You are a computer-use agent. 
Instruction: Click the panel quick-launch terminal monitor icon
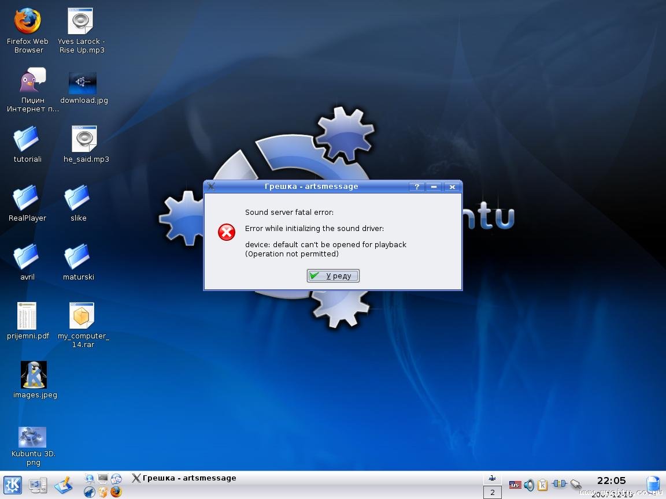103,479
